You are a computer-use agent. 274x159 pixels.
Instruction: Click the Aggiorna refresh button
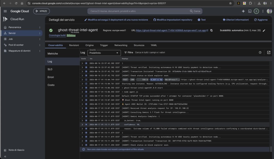pos(261,20)
